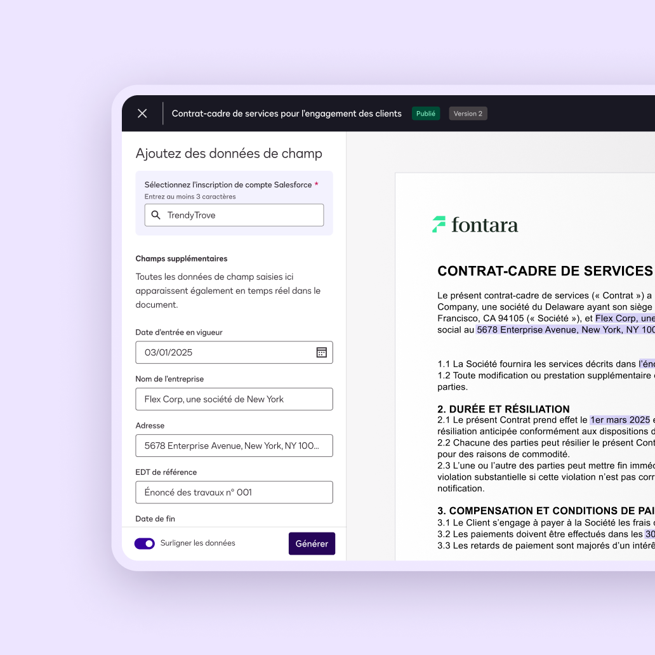Click the search magnifier icon in Salesforce field

click(x=155, y=215)
